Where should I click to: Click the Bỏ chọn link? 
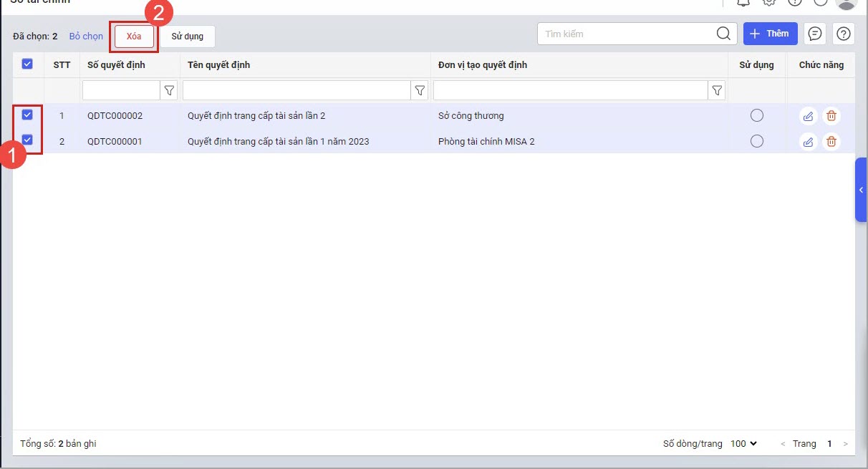(x=86, y=37)
